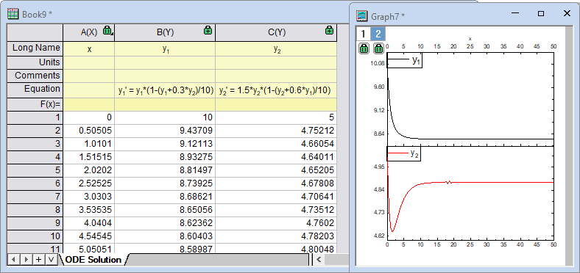The image size is (580, 273).
Task: Click the y1 legend in the upper graph
Action: (x=405, y=61)
